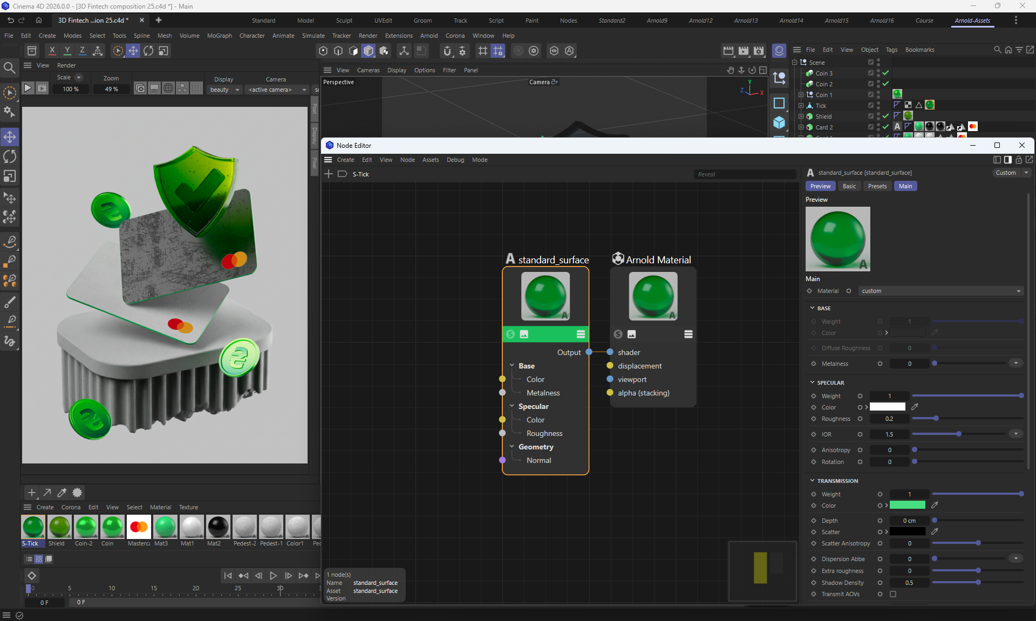Click the timeline Play forward button

(x=273, y=576)
